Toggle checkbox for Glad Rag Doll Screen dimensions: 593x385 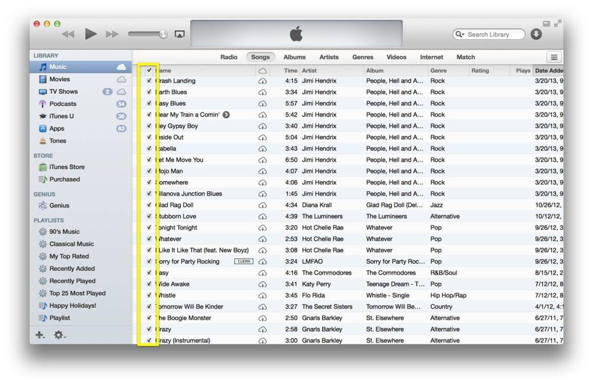coord(149,205)
